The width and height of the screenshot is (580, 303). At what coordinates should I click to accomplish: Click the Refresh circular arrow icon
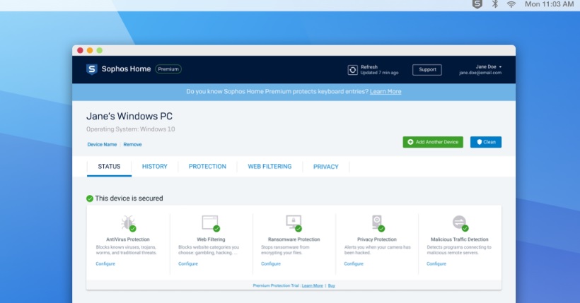[352, 70]
